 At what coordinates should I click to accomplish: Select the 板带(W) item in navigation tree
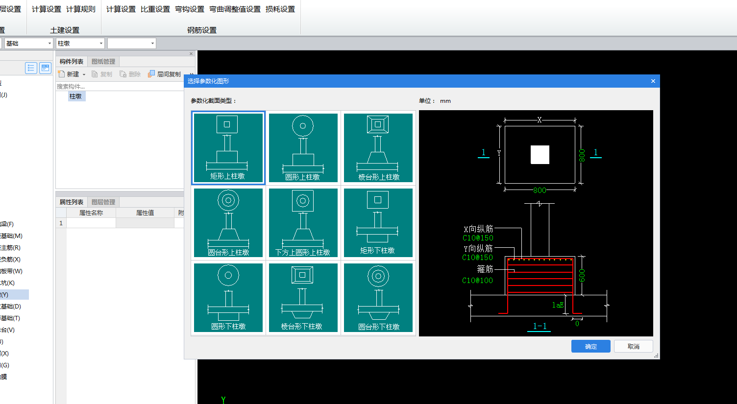coord(11,271)
